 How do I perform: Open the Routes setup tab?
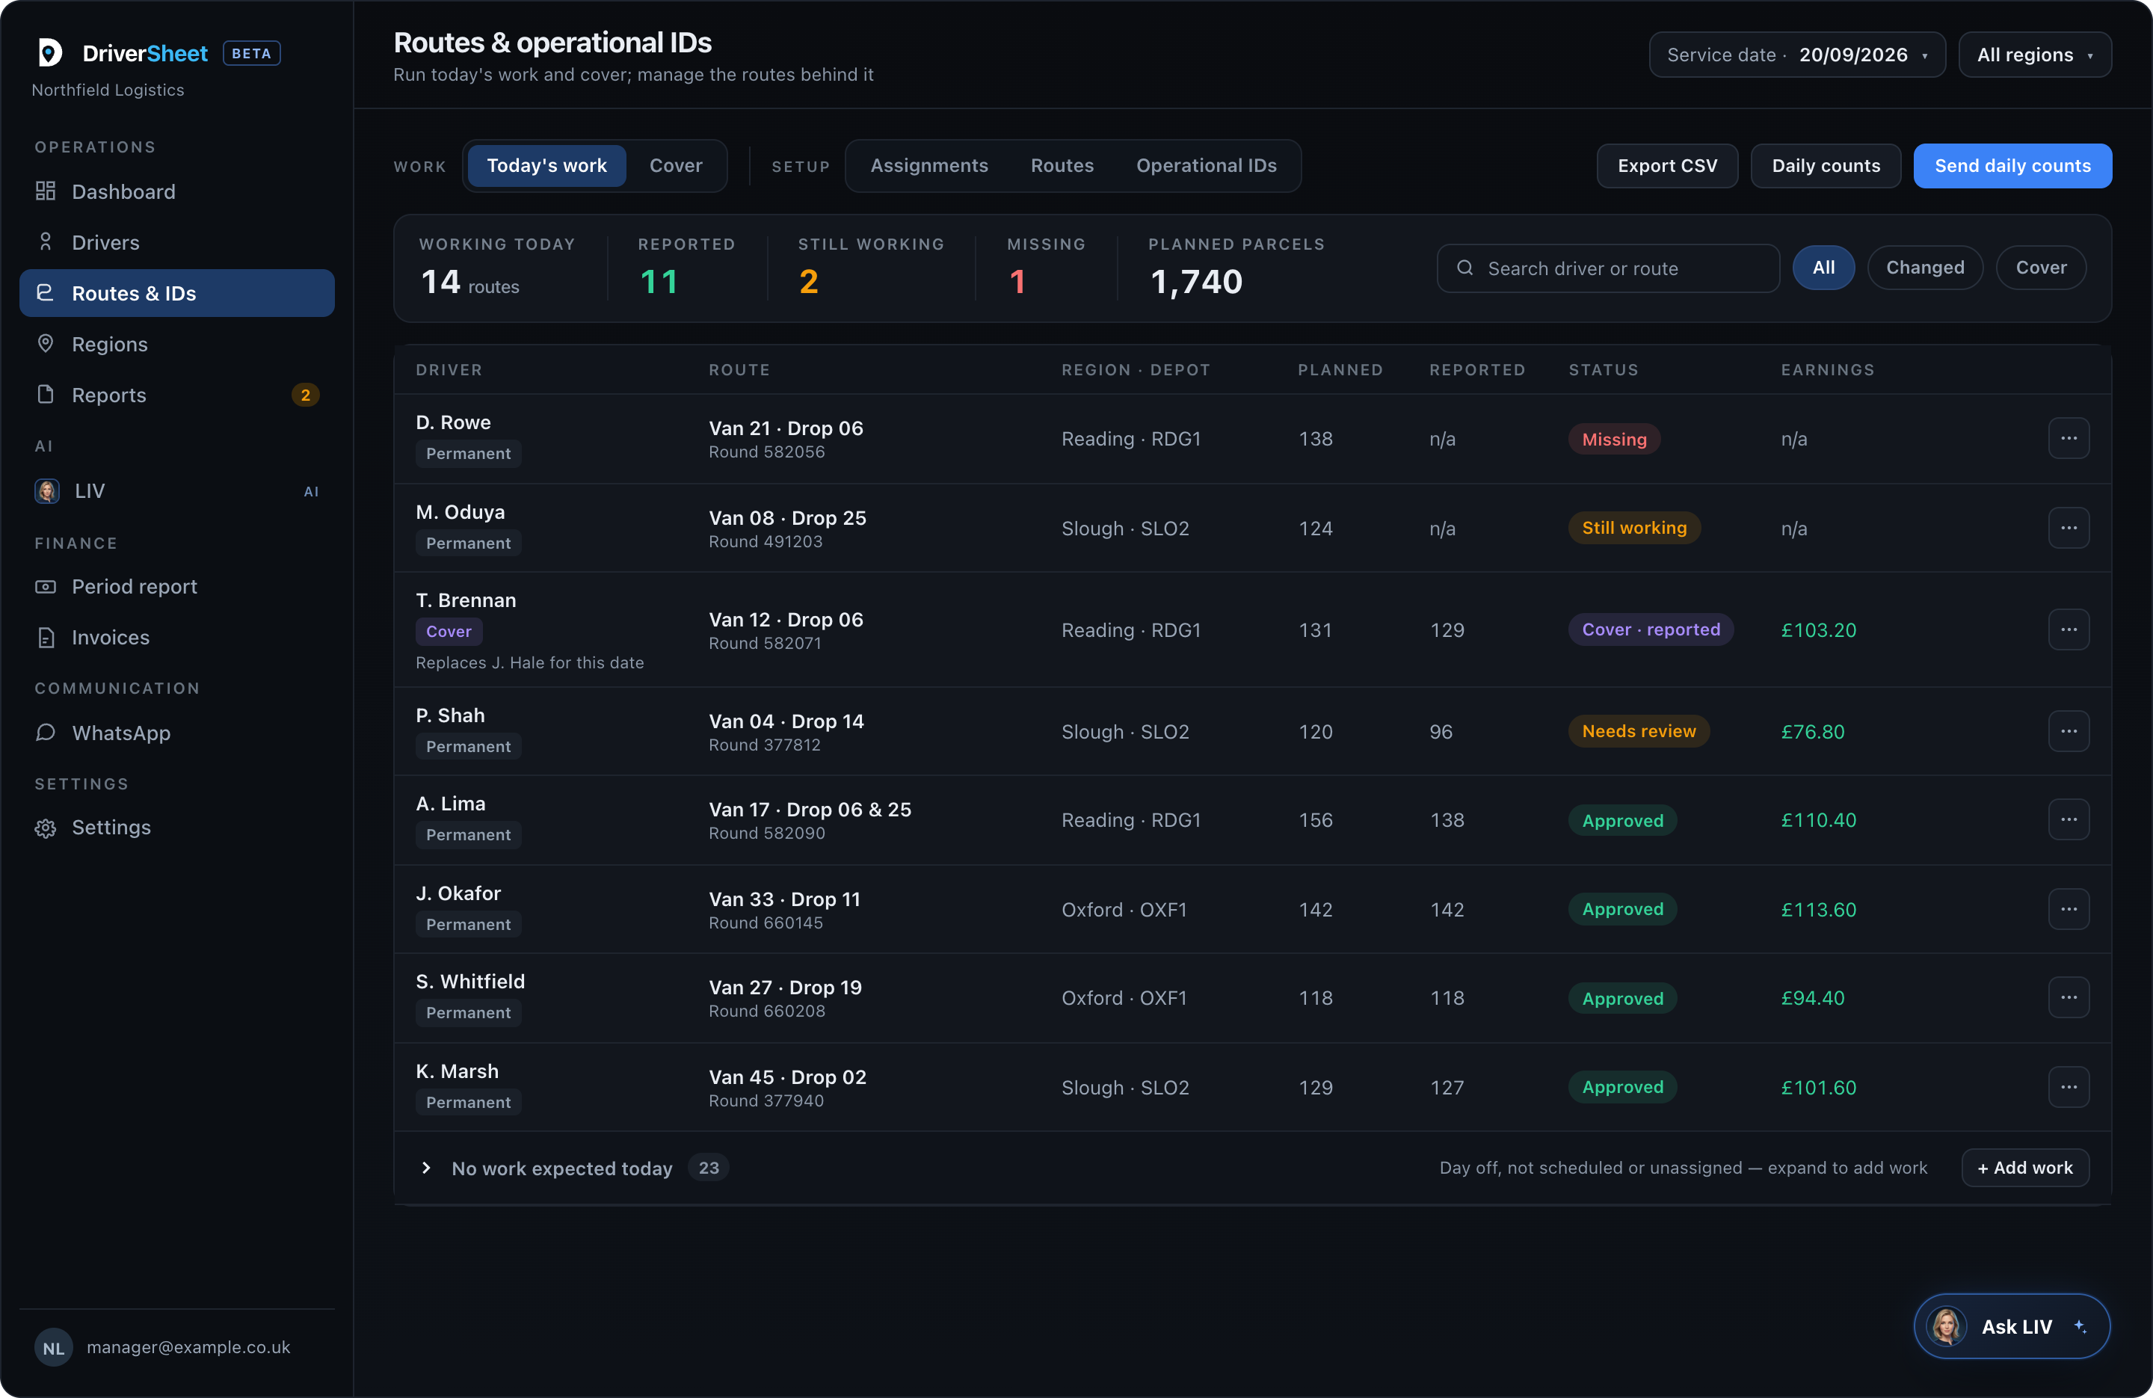pyautogui.click(x=1062, y=165)
